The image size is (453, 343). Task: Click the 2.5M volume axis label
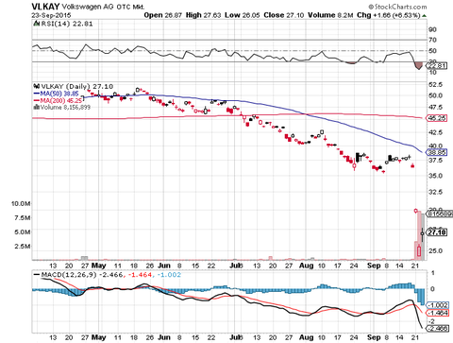[23, 247]
